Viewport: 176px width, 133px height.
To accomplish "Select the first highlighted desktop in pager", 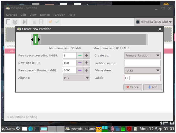I will coord(44,129).
